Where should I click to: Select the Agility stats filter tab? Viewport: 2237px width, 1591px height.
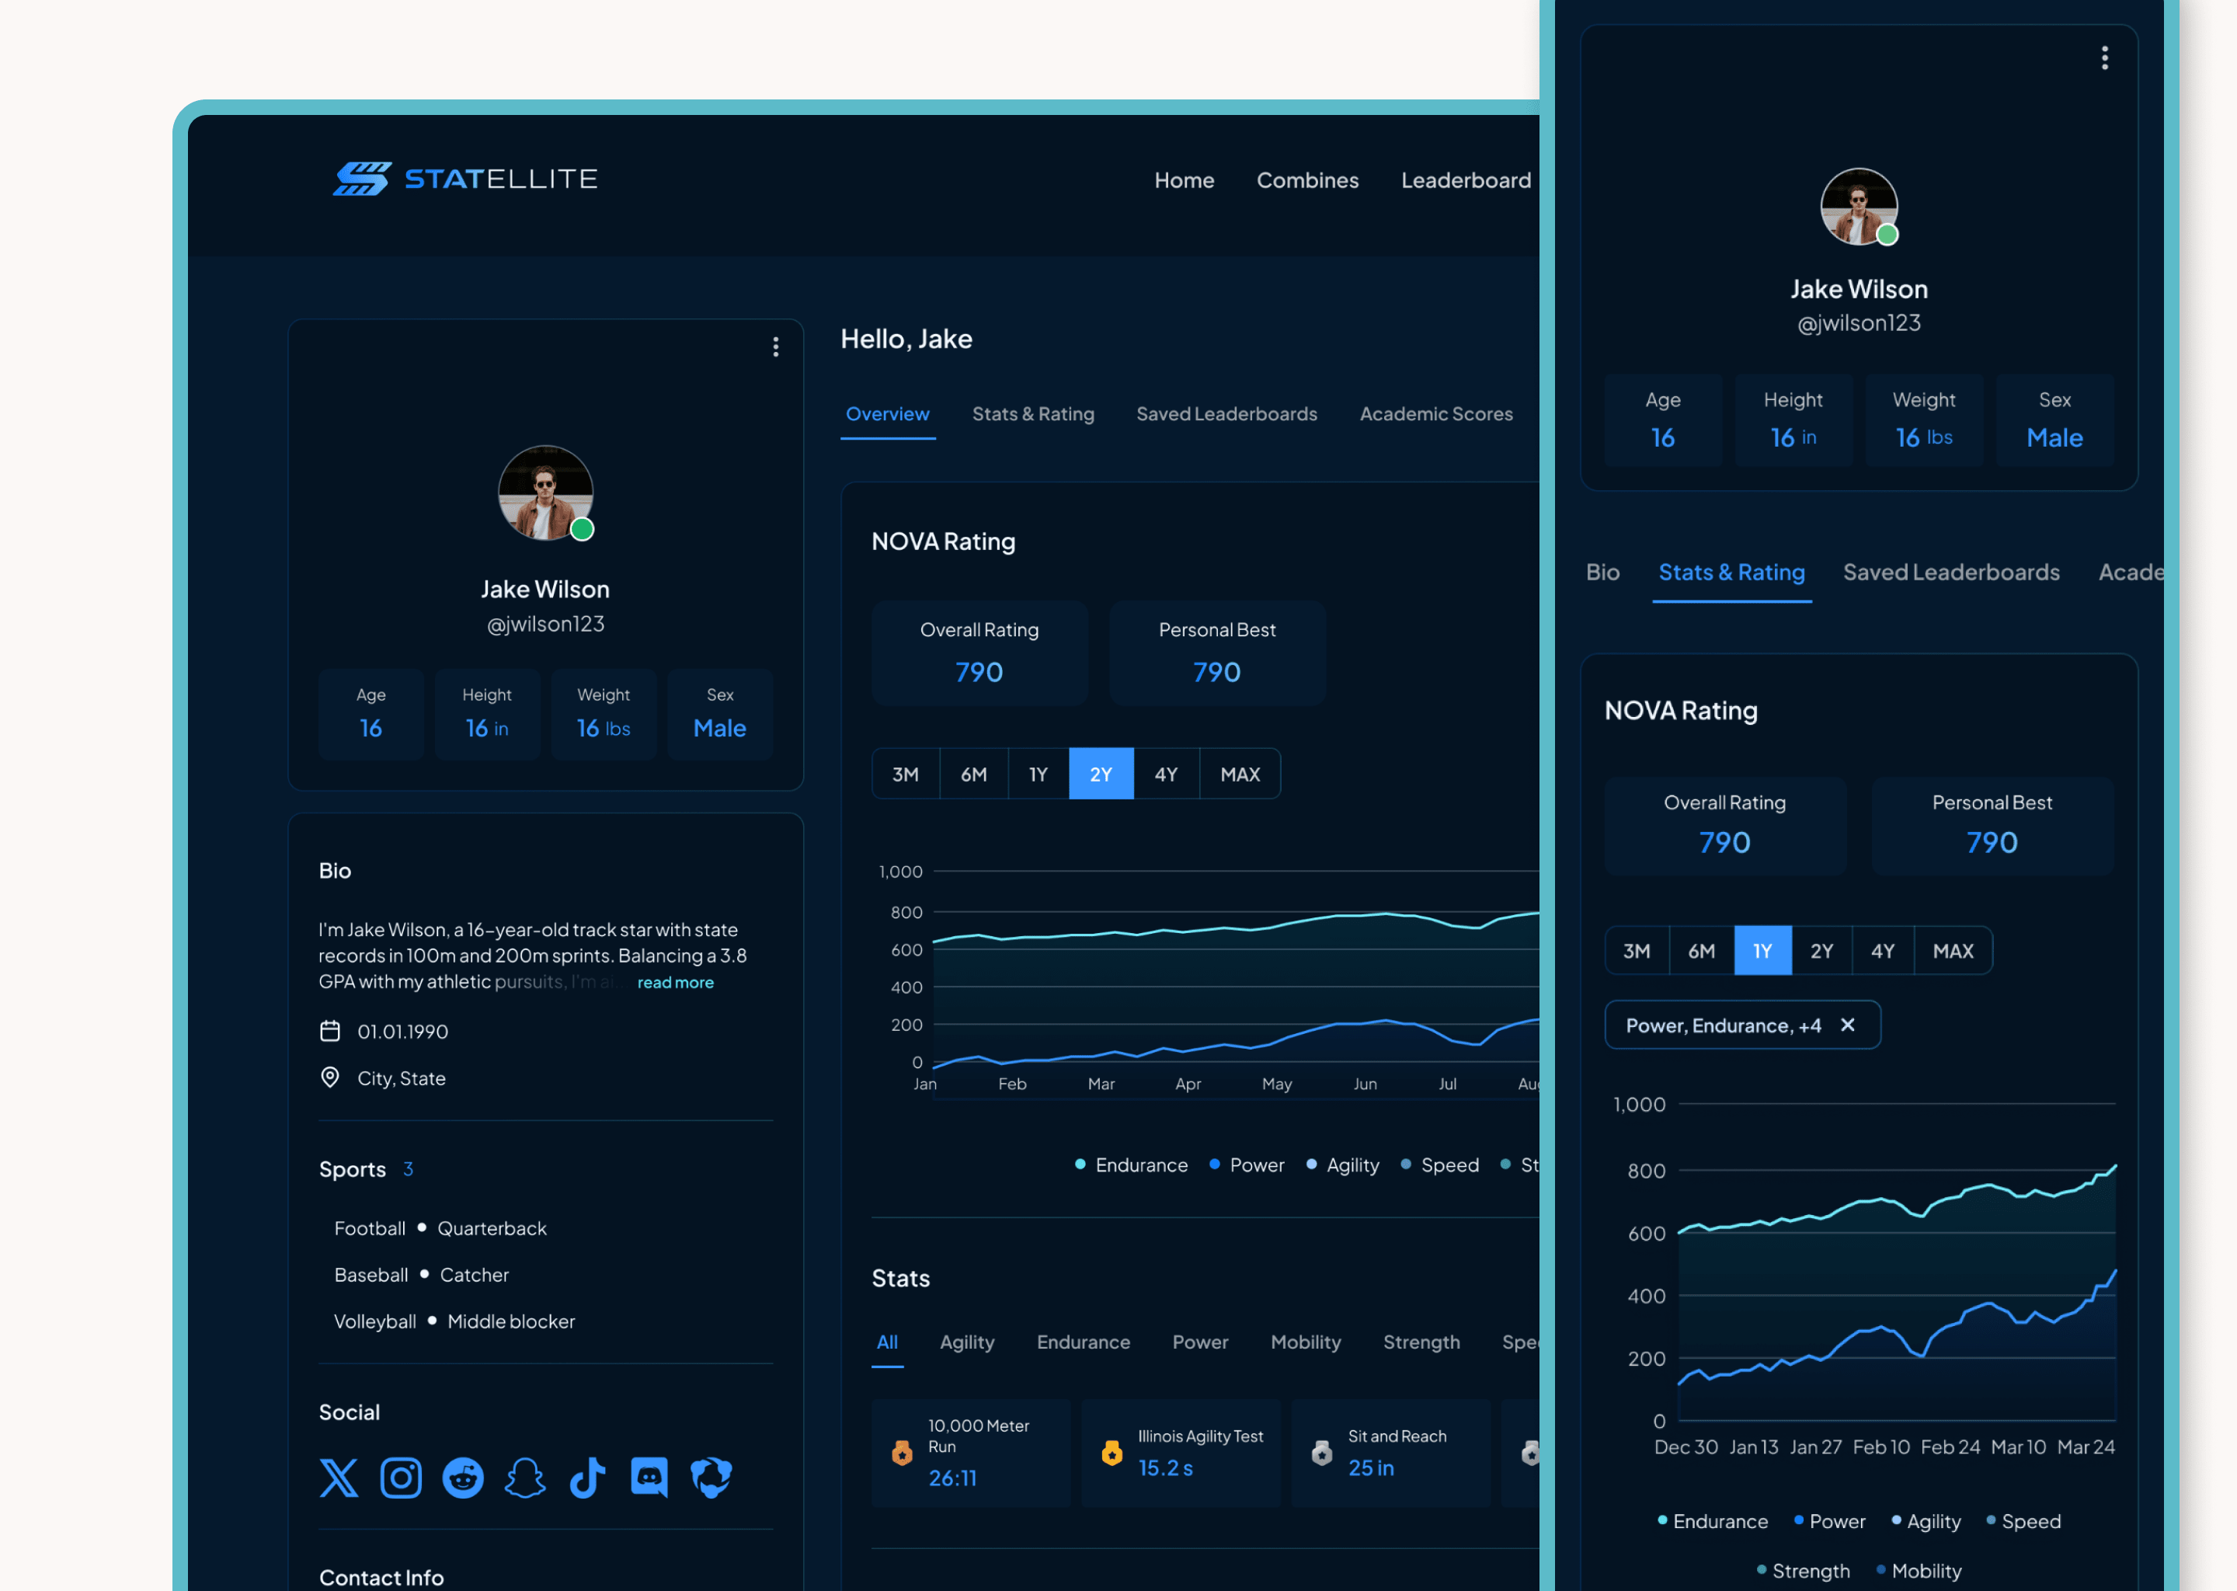(967, 1342)
